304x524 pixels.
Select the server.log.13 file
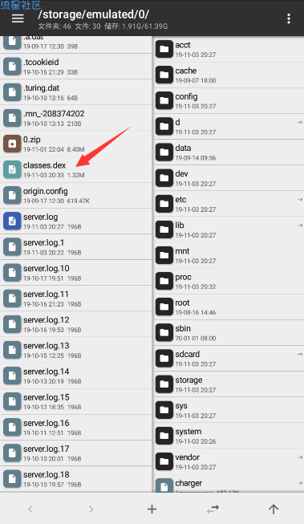(x=76, y=350)
